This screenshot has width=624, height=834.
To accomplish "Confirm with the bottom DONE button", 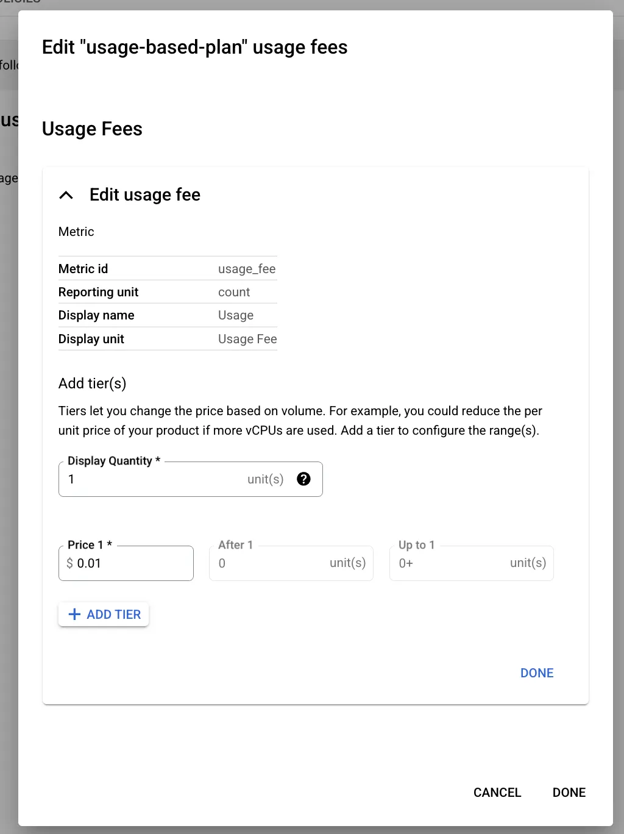I will pyautogui.click(x=568, y=792).
